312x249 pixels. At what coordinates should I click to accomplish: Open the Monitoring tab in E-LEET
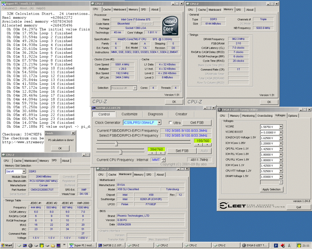click(x=248, y=116)
